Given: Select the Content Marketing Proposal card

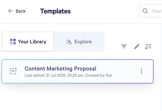Looking at the screenshot, I should (x=78, y=71).
